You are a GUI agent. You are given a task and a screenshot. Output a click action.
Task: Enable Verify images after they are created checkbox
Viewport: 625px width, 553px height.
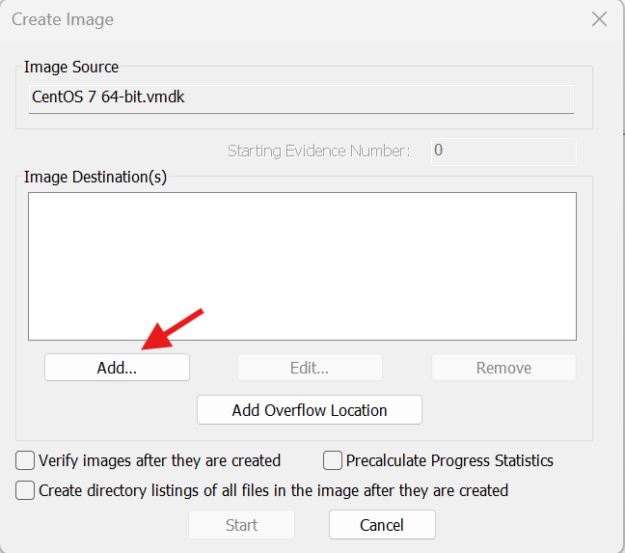pyautogui.click(x=26, y=460)
